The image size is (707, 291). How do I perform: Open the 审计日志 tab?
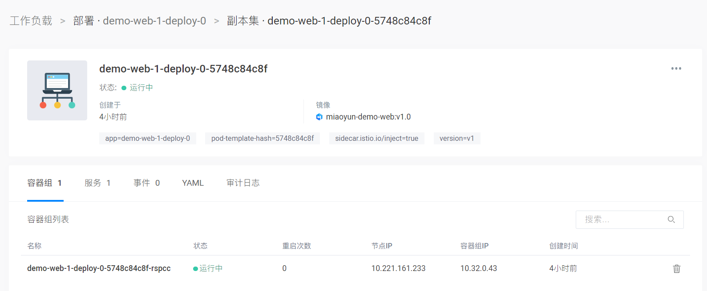(x=243, y=183)
